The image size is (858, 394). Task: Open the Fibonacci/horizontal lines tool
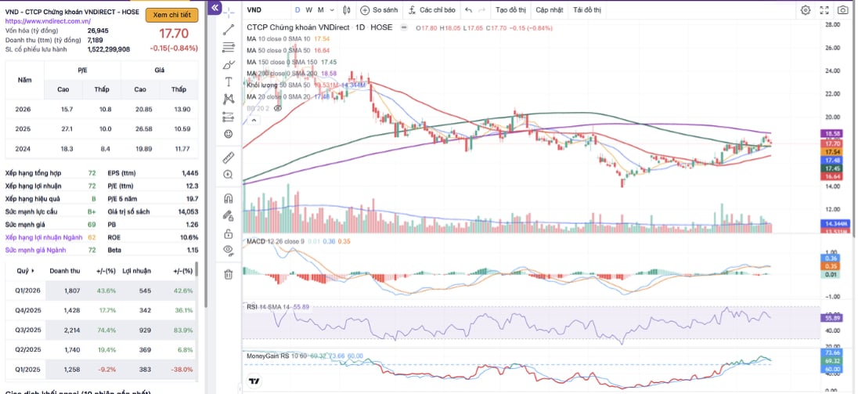[x=229, y=48]
